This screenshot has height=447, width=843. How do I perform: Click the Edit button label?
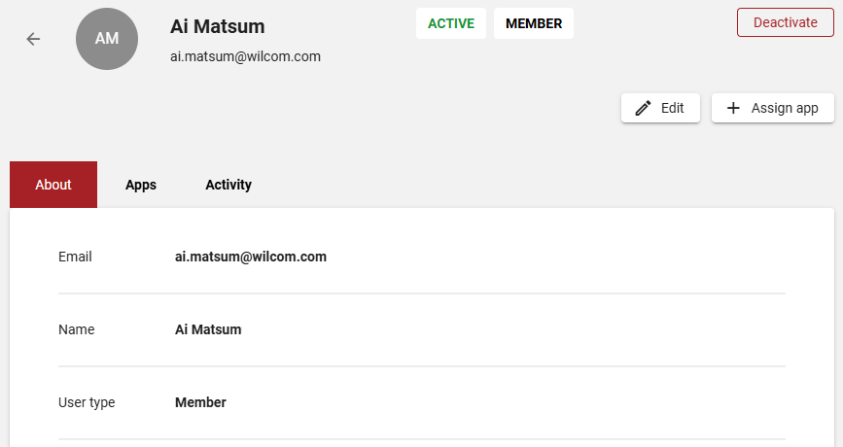[x=673, y=108]
